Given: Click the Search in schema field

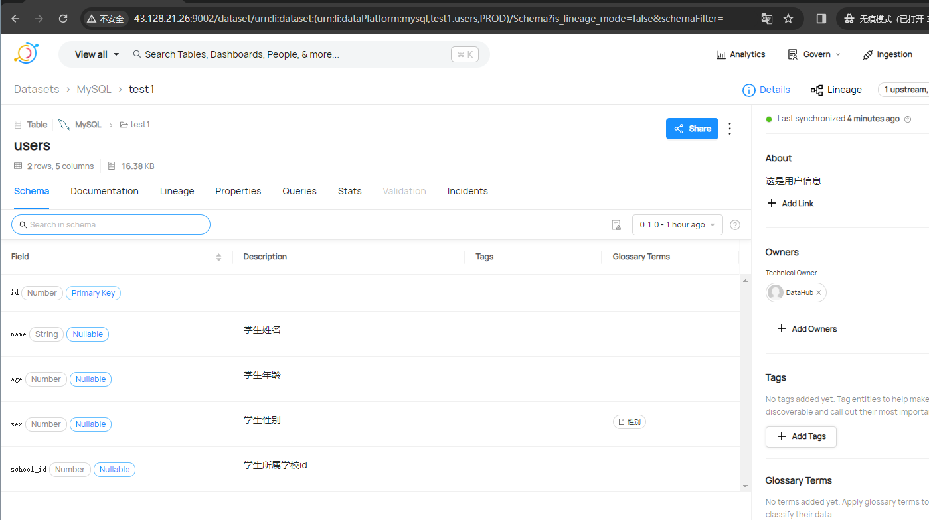Looking at the screenshot, I should click(111, 225).
